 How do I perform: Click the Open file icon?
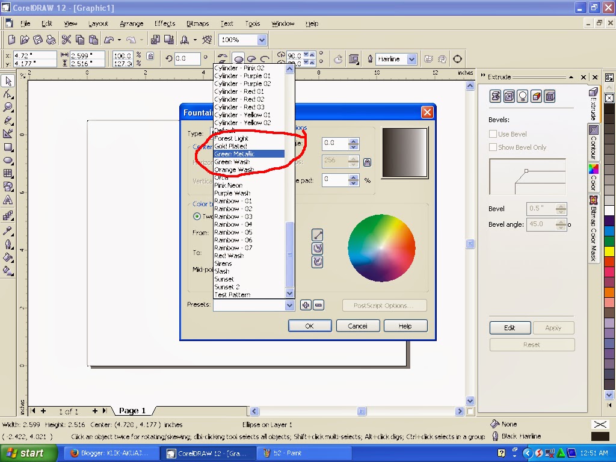25,40
